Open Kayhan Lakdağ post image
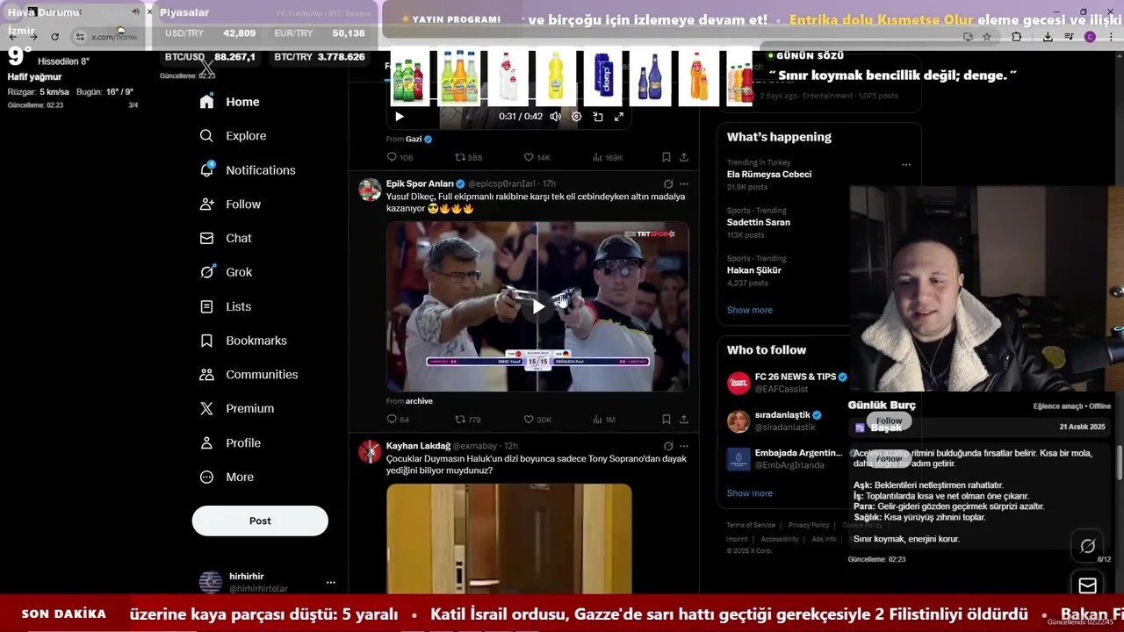The image size is (1124, 632). click(x=508, y=537)
